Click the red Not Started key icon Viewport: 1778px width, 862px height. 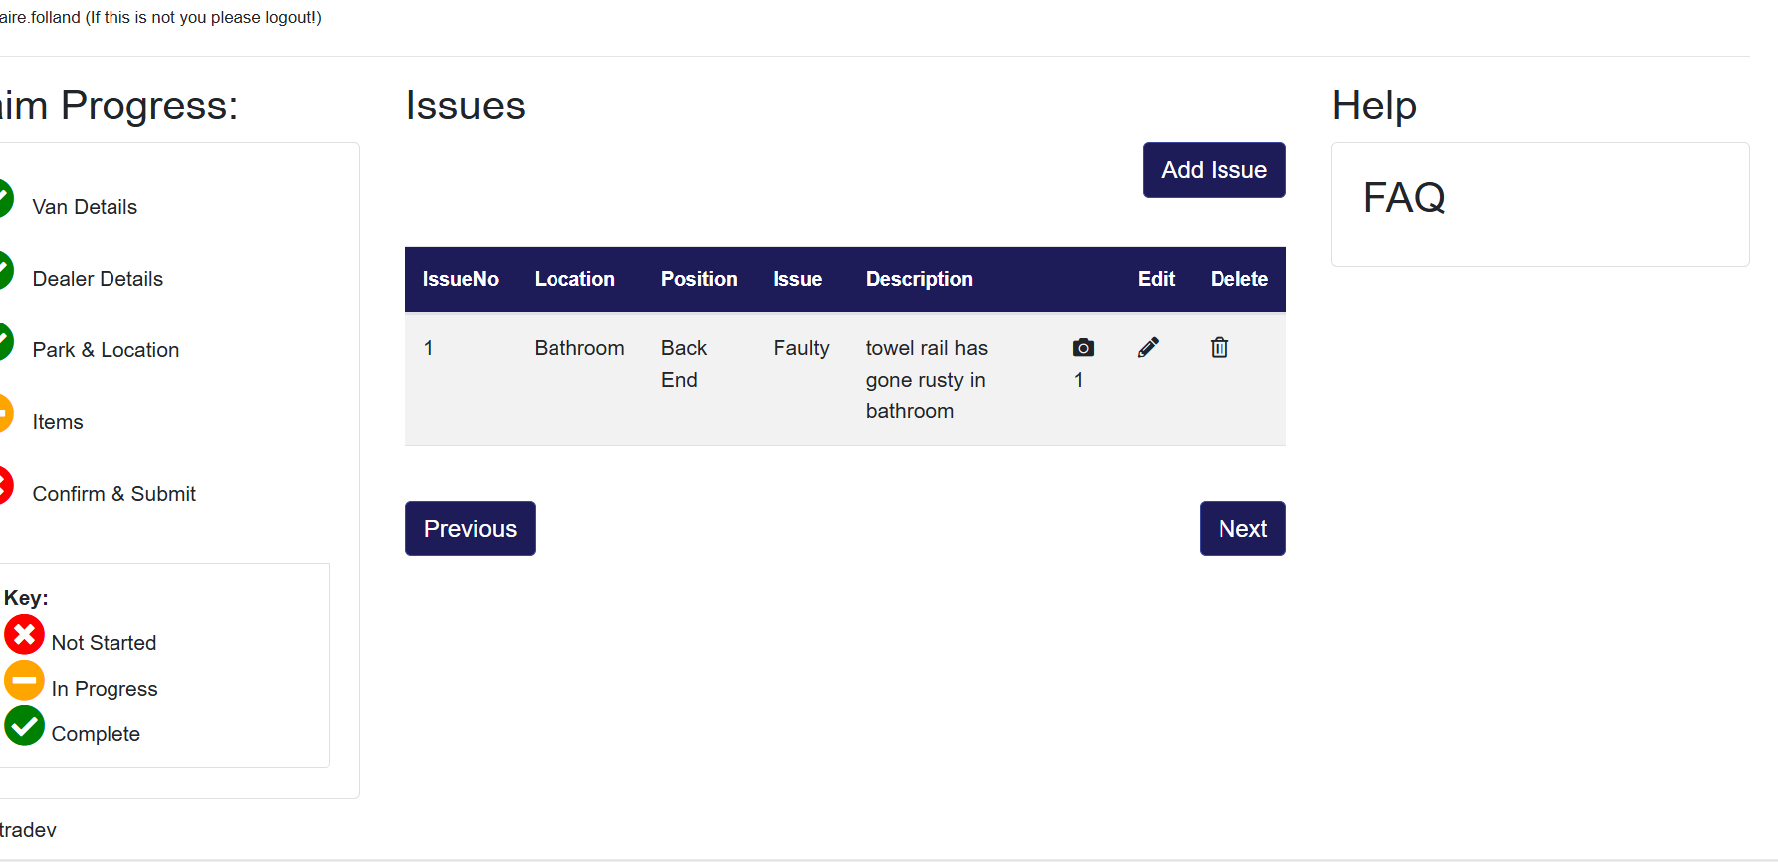tap(24, 635)
